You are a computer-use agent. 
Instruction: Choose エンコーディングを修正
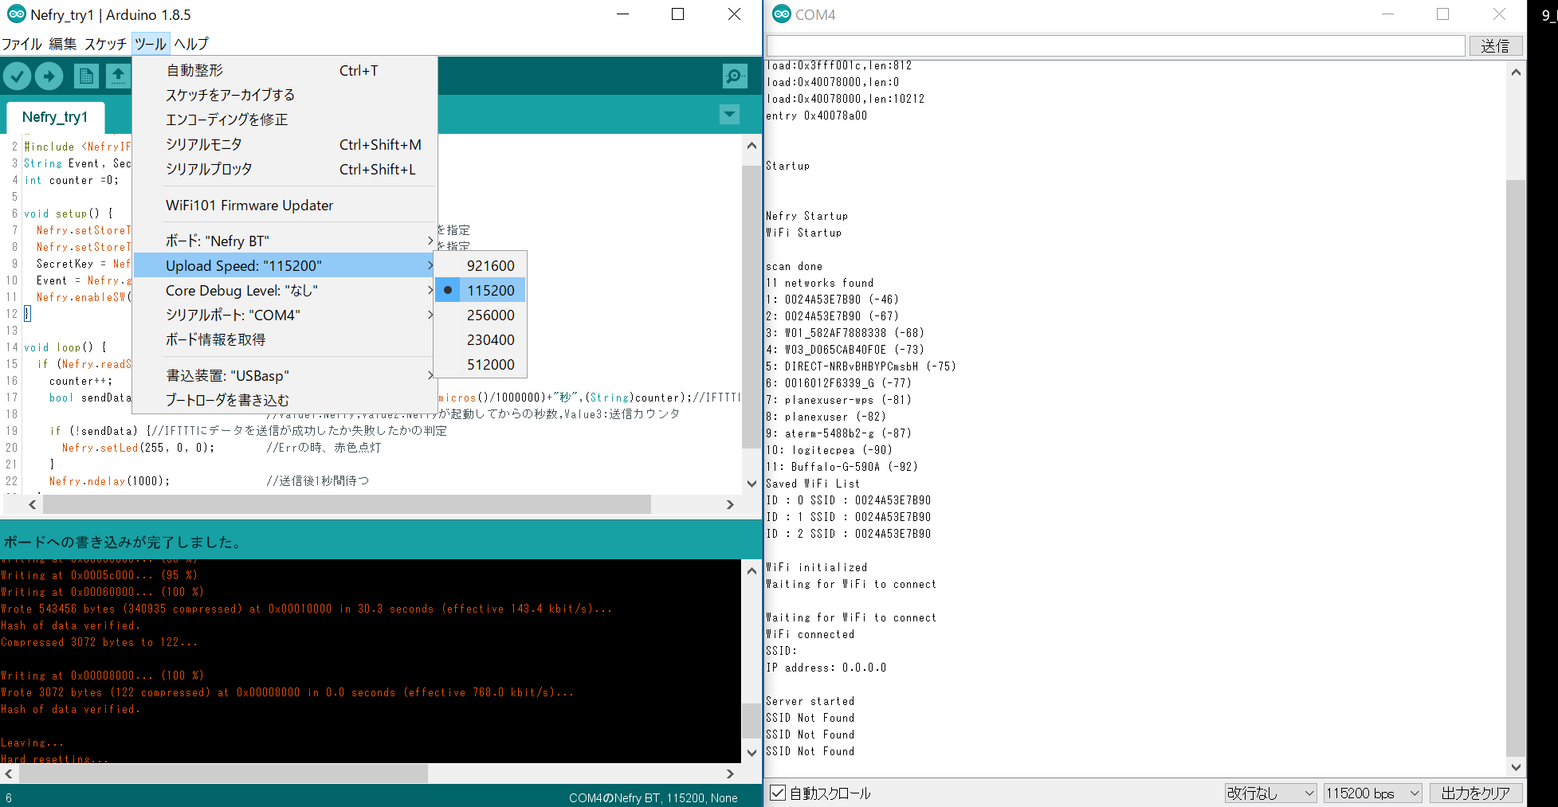(x=285, y=119)
